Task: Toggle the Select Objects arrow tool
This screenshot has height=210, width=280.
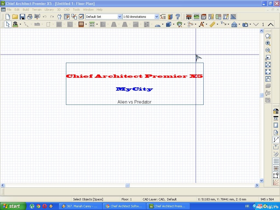Action: [x=8, y=24]
